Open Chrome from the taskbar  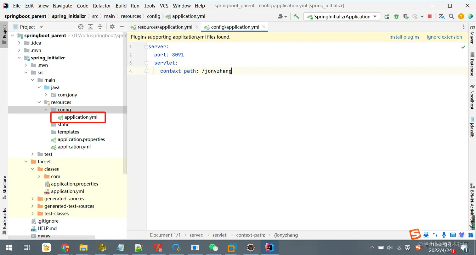point(65,247)
